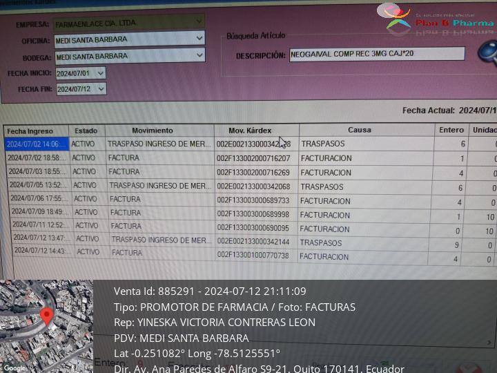The image size is (497, 373).
Task: Click the magnifying glass search icon
Action: 489,52
